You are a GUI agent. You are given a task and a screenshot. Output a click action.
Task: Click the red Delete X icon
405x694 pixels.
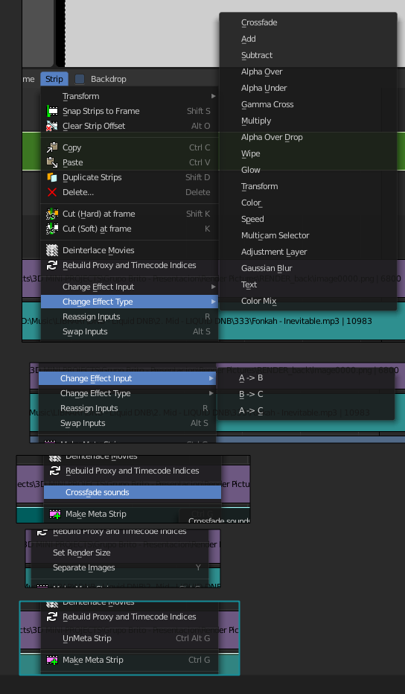click(x=52, y=192)
